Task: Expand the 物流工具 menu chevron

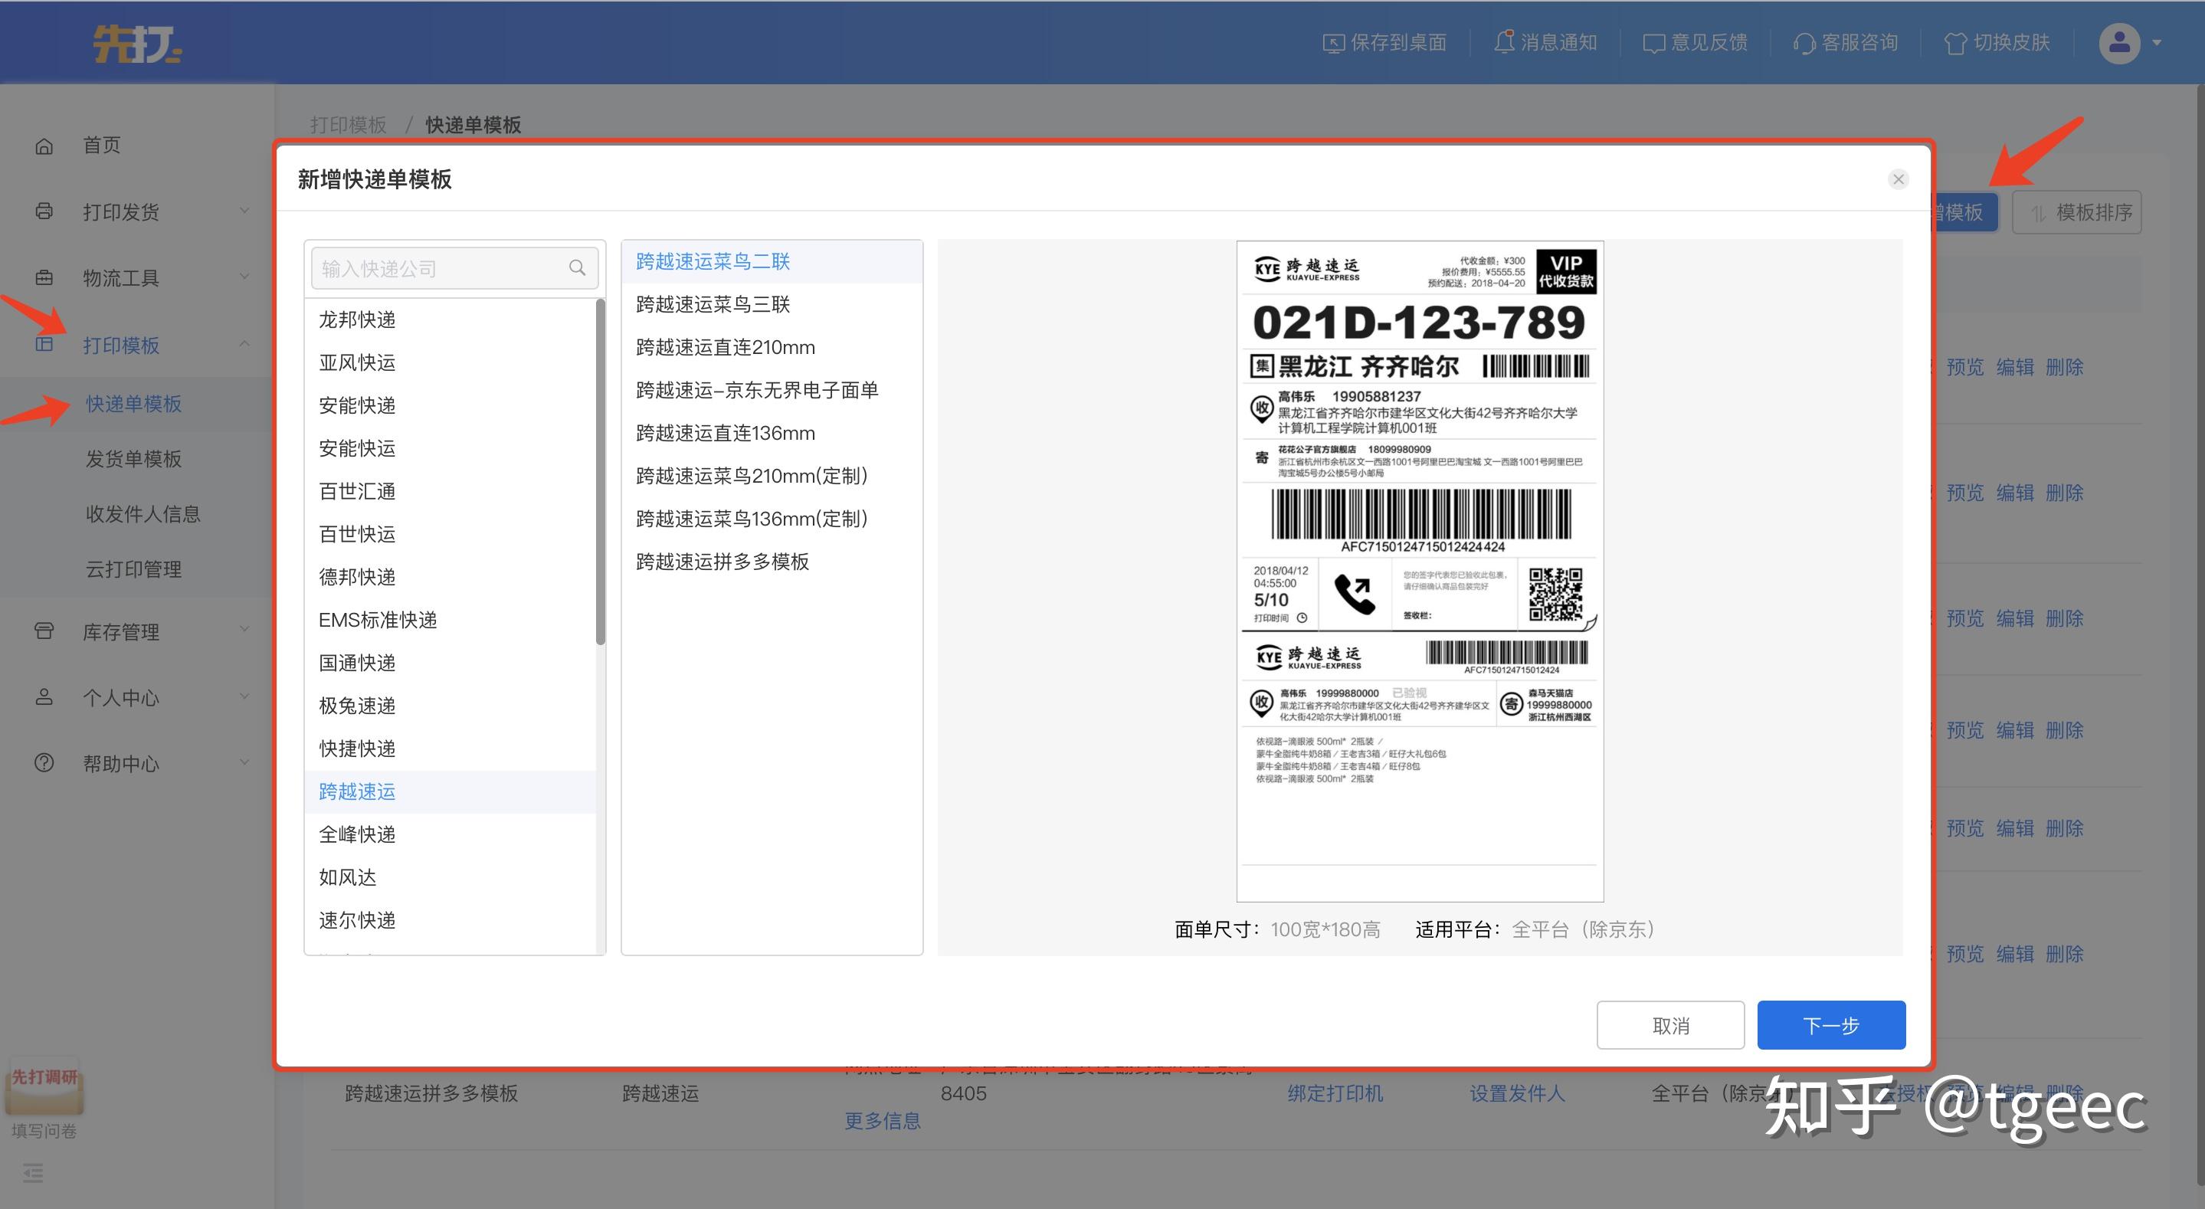Action: (x=245, y=277)
